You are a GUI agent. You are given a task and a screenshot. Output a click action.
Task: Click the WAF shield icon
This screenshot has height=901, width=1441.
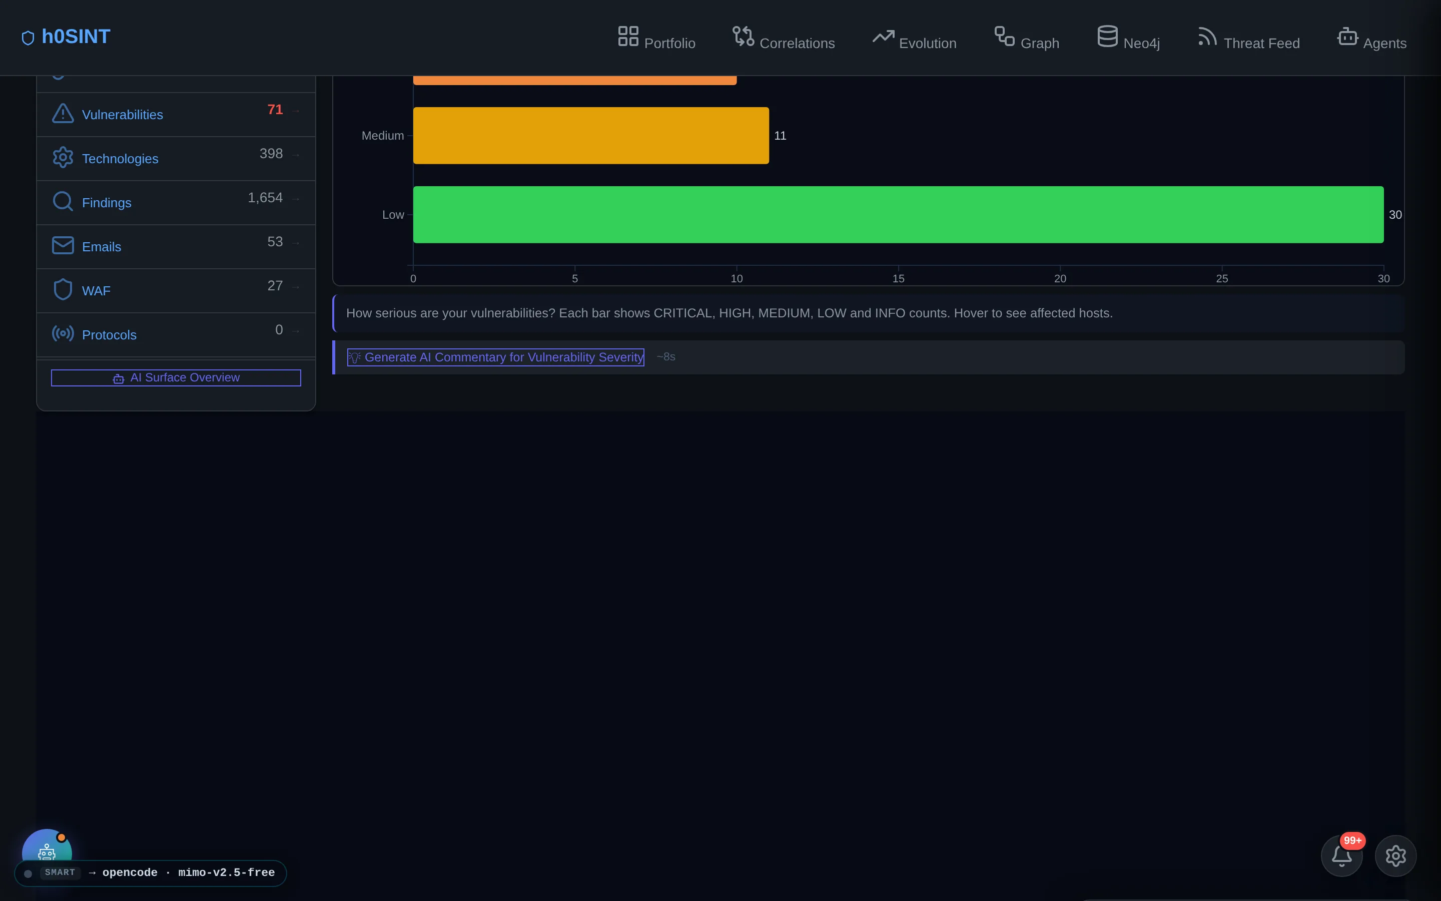[x=63, y=290]
